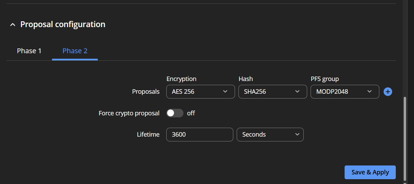414x184 pixels.
Task: Toggle Force crypto proposal switch
Action: click(175, 113)
